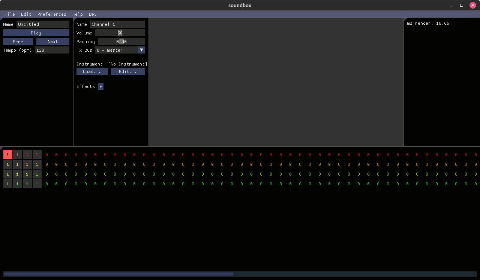Viewport: 480px width, 280px height.
Task: Edit the current instrument
Action: pos(128,71)
